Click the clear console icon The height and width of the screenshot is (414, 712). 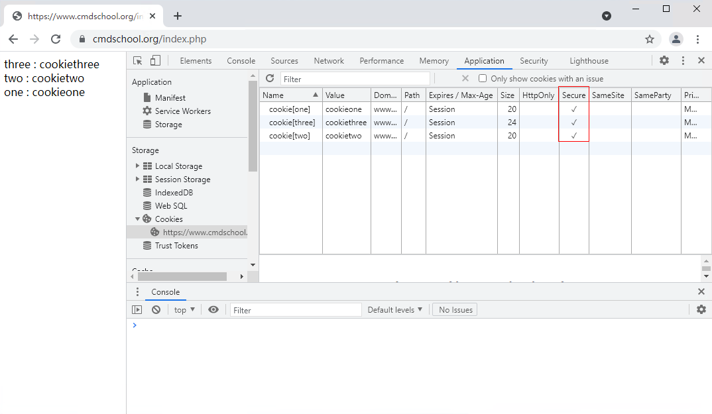coord(156,309)
